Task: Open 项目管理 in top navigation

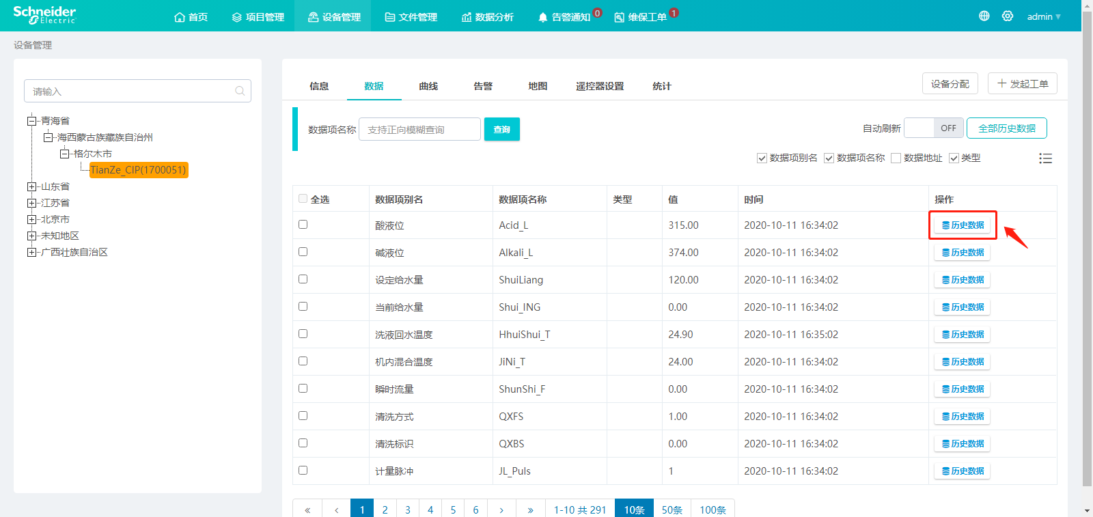Action: point(258,17)
